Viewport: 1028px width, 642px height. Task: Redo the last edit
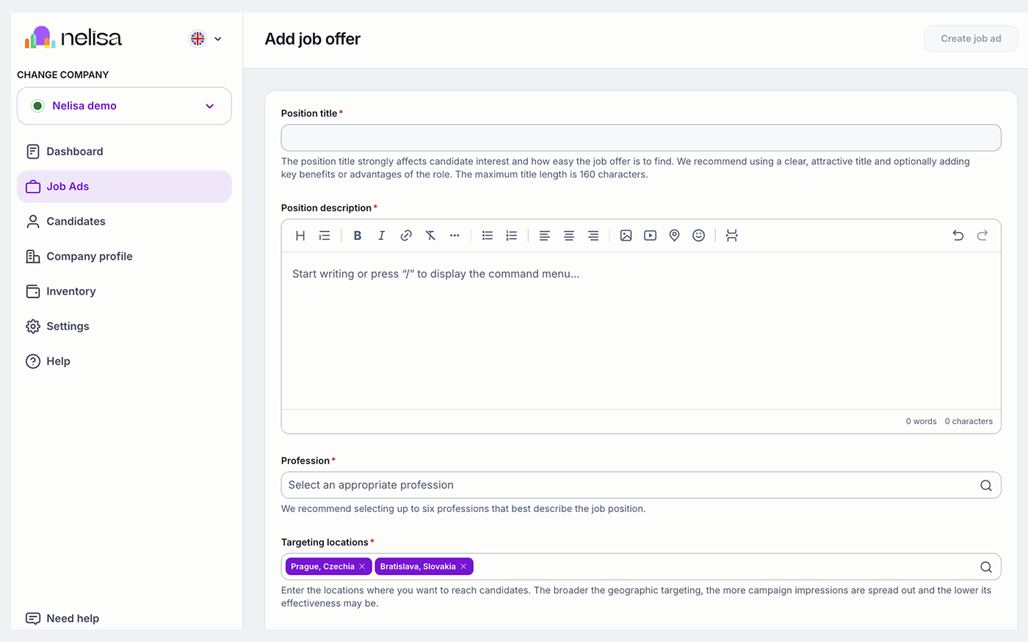(x=982, y=236)
